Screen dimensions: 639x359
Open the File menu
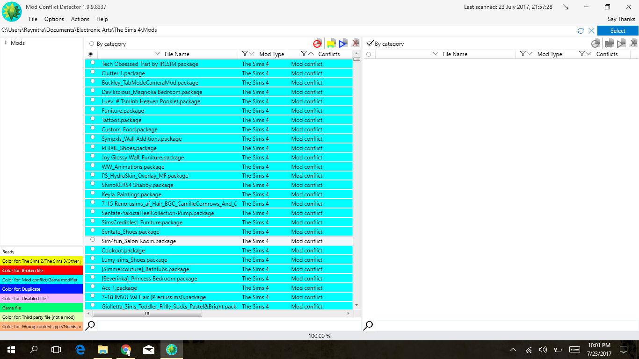33,19
